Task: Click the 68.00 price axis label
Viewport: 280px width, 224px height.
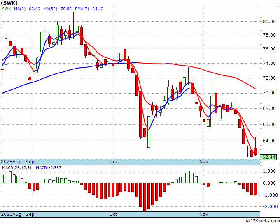Action: [x=269, y=109]
